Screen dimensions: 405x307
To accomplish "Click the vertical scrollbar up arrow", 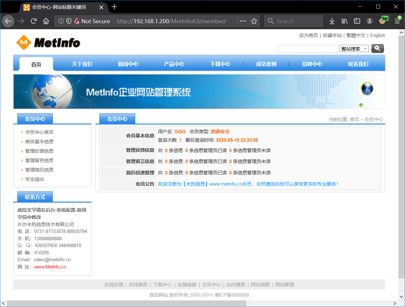I will [401, 32].
